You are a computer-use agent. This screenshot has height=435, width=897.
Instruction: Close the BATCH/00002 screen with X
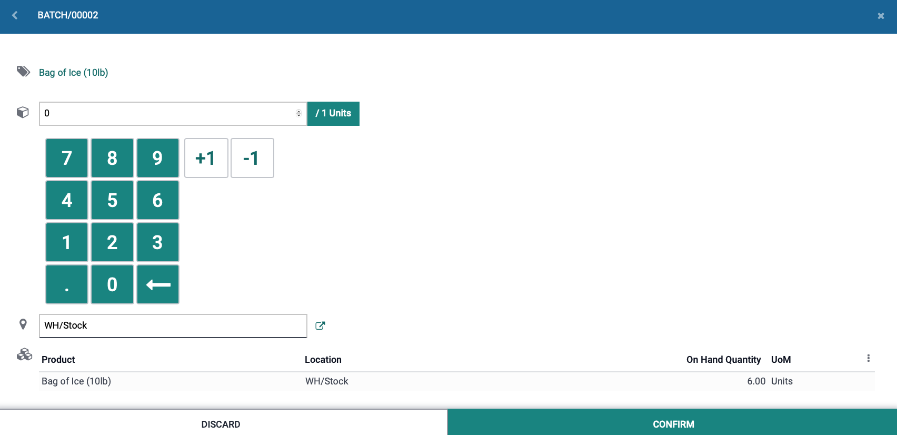(881, 16)
